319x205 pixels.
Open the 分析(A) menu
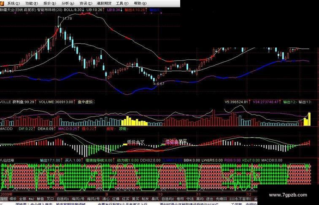pyautogui.click(x=68, y=3)
